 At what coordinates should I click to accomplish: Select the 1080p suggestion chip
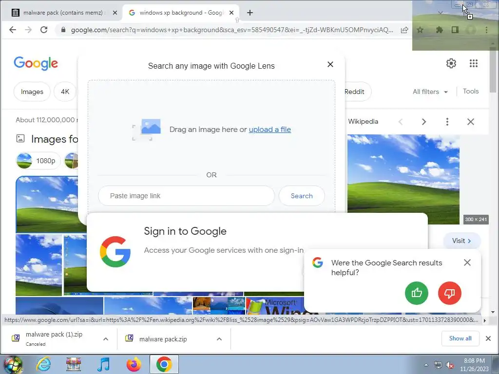coord(38,161)
